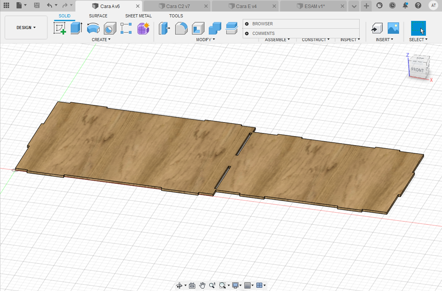442x291 pixels.
Task: Close the Cara C2 v7 tab
Action: pos(206,6)
